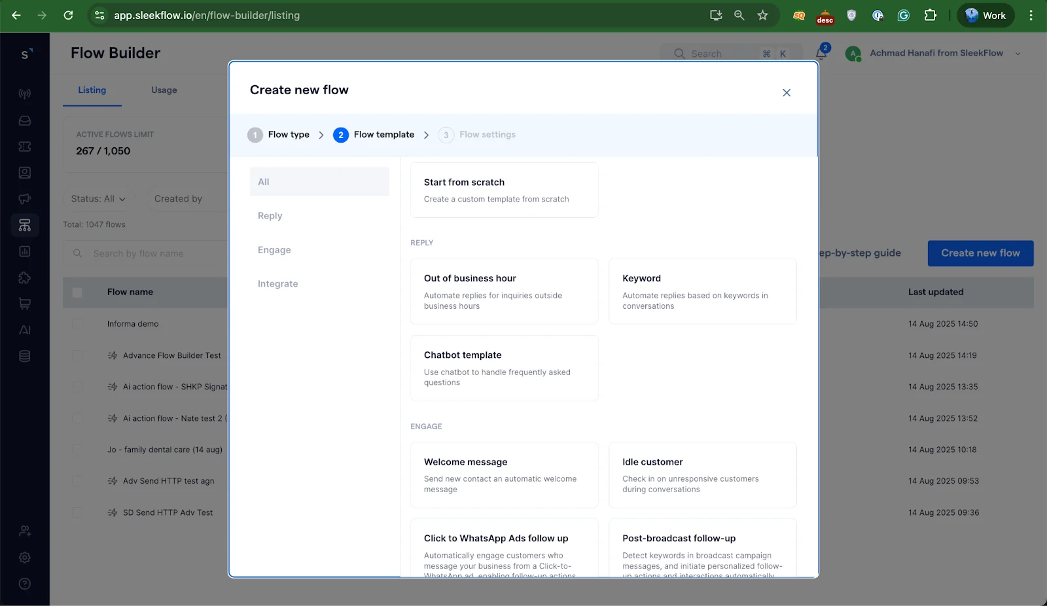Choose Out of business hour template
This screenshot has height=606, width=1047.
[x=504, y=291]
